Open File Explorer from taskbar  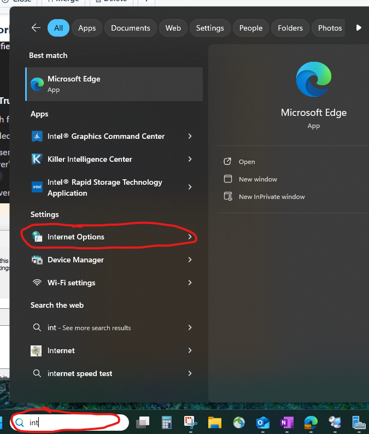point(214,423)
